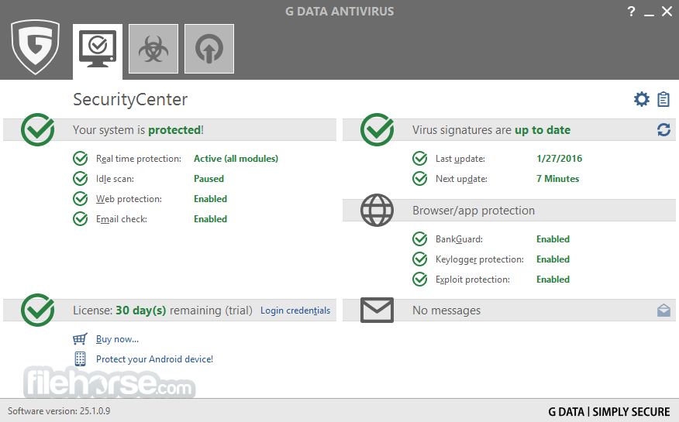Click Keylogger protection Enabled status
This screenshot has width=679, height=422.
[x=553, y=259]
